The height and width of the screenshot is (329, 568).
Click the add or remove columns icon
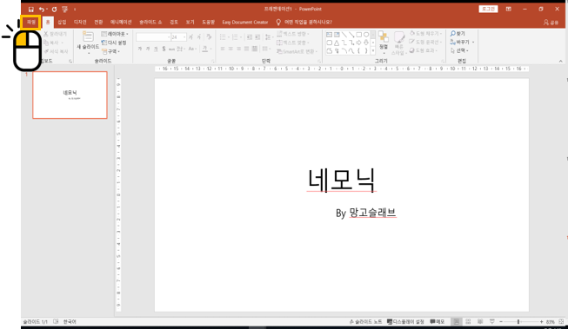tap(266, 49)
